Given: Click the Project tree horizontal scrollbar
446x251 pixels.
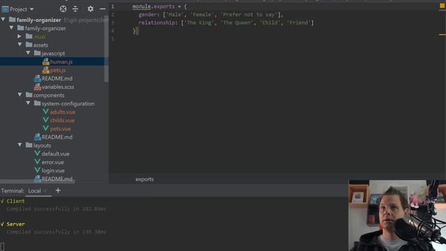Looking at the screenshot, I should 38,181.
